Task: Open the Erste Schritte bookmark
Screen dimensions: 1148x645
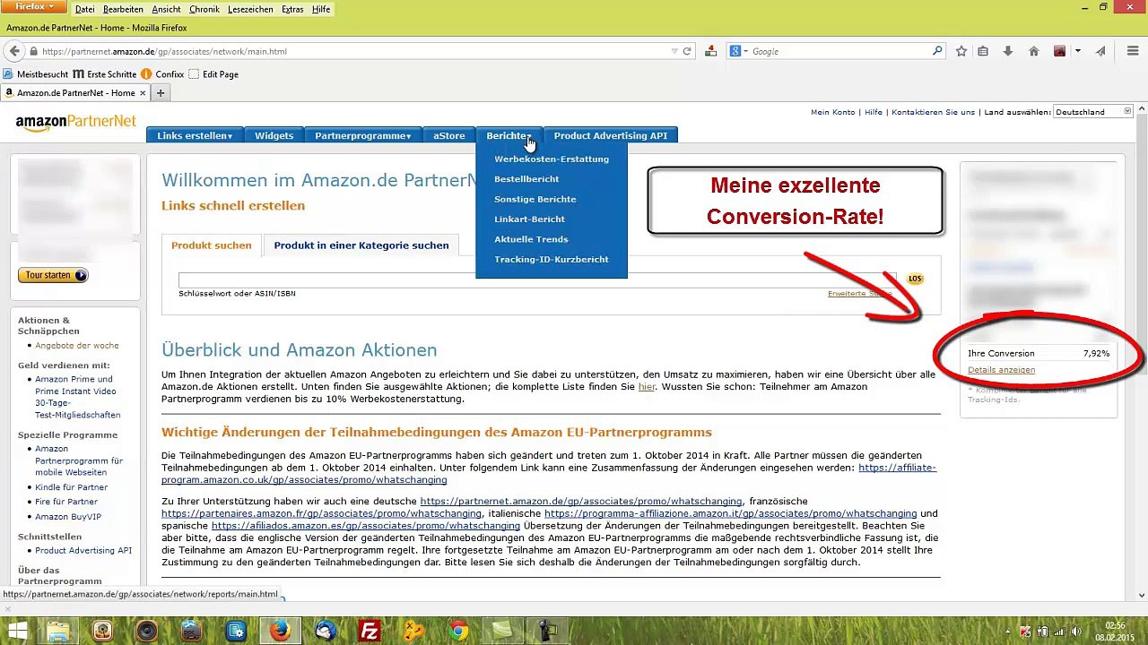Action: [105, 74]
